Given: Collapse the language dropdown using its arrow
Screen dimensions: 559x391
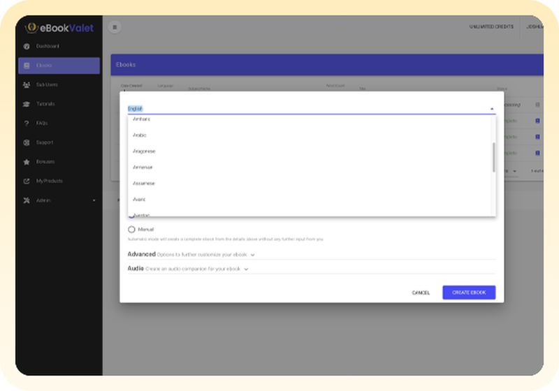Looking at the screenshot, I should pyautogui.click(x=491, y=109).
